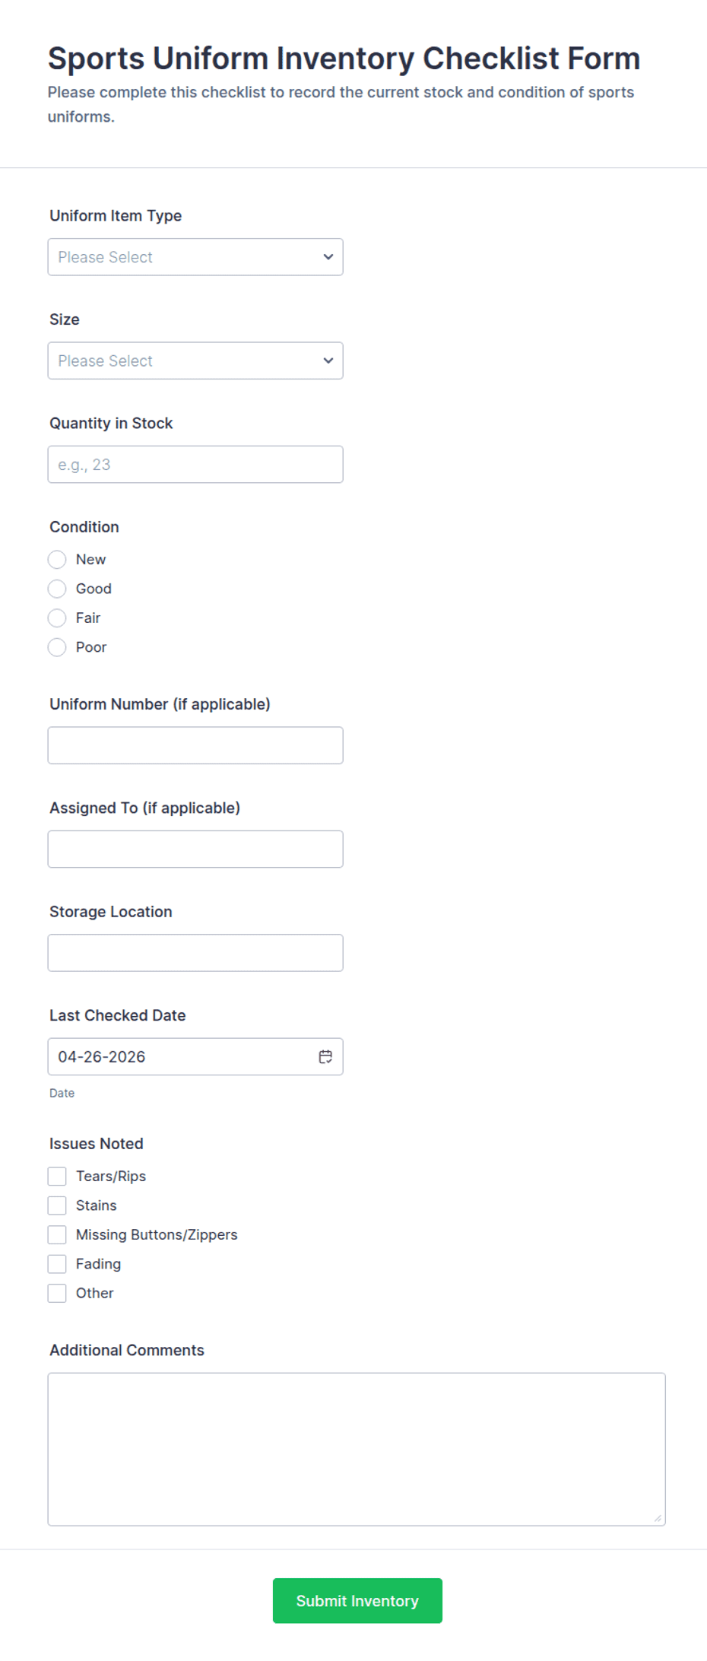Select the New condition option
This screenshot has width=707, height=1661.
[57, 559]
